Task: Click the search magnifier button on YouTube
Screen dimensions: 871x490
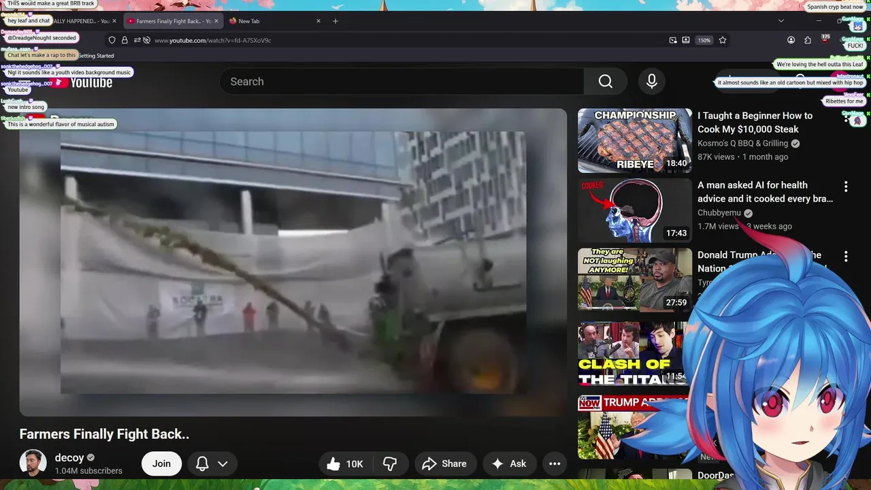Action: click(605, 82)
